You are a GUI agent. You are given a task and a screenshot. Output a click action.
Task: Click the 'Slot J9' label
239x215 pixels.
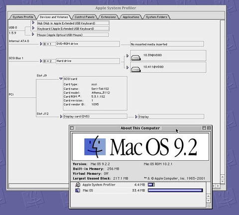click(x=42, y=76)
